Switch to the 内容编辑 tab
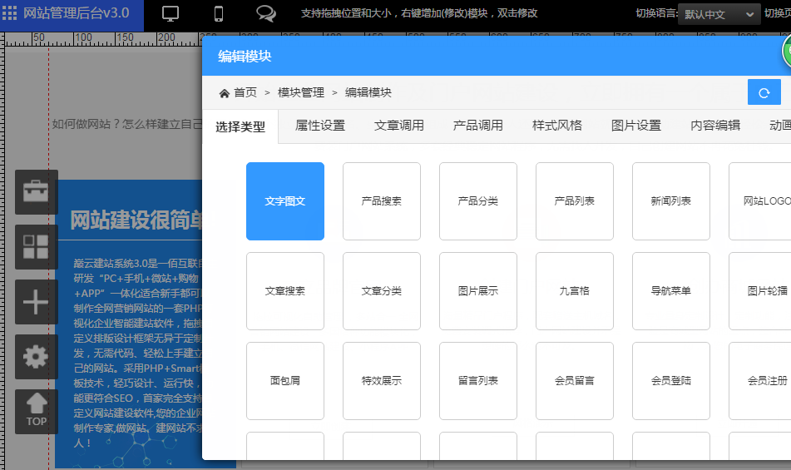791x470 pixels. coord(715,126)
